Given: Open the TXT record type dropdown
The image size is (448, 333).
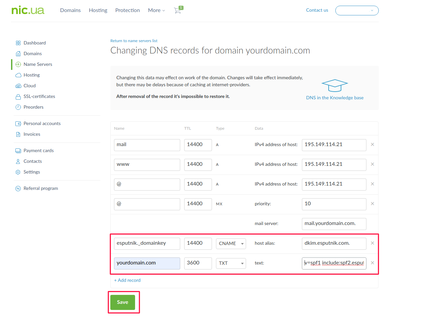Looking at the screenshot, I should 231,263.
